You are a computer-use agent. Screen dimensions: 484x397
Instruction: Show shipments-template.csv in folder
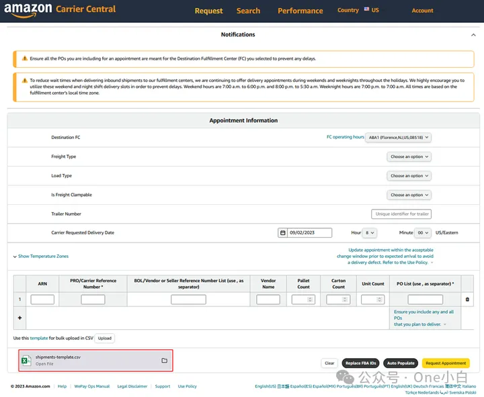click(165, 360)
